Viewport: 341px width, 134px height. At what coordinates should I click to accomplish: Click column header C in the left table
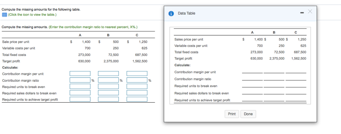(x=137, y=35)
